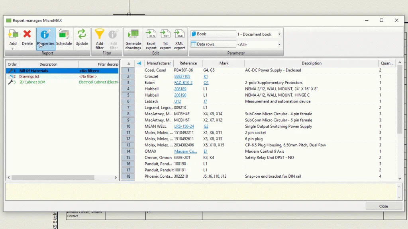408x229 pixels.
Task: Export the report to Excel
Action: click(151, 35)
